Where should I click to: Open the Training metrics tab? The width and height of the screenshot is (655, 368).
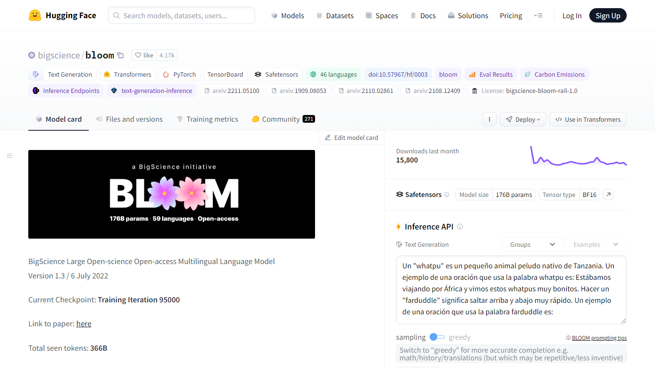tap(207, 119)
